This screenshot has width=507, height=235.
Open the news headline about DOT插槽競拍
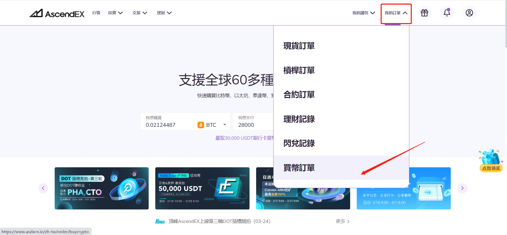pos(219,221)
